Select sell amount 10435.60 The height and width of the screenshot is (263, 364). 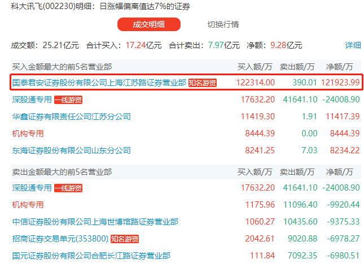click(300, 222)
